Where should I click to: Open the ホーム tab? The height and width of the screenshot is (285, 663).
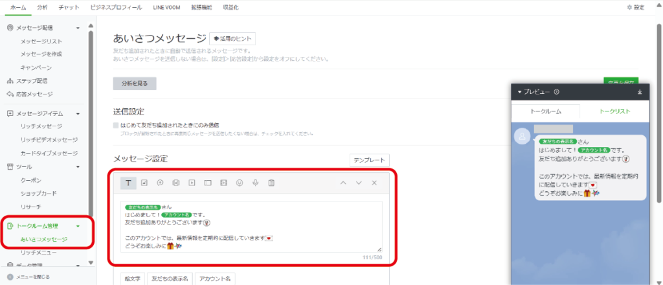pyautogui.click(x=17, y=8)
